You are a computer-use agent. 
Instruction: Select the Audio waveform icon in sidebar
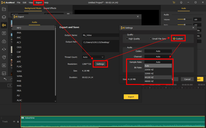click(x=4, y=25)
